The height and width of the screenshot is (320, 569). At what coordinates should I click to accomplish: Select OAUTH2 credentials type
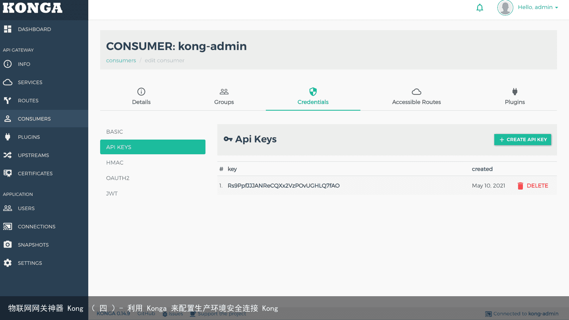pyautogui.click(x=153, y=178)
